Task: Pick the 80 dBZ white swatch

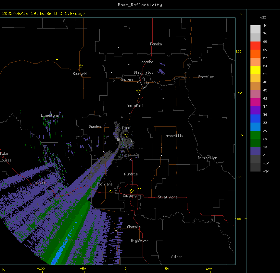Action: click(x=255, y=29)
